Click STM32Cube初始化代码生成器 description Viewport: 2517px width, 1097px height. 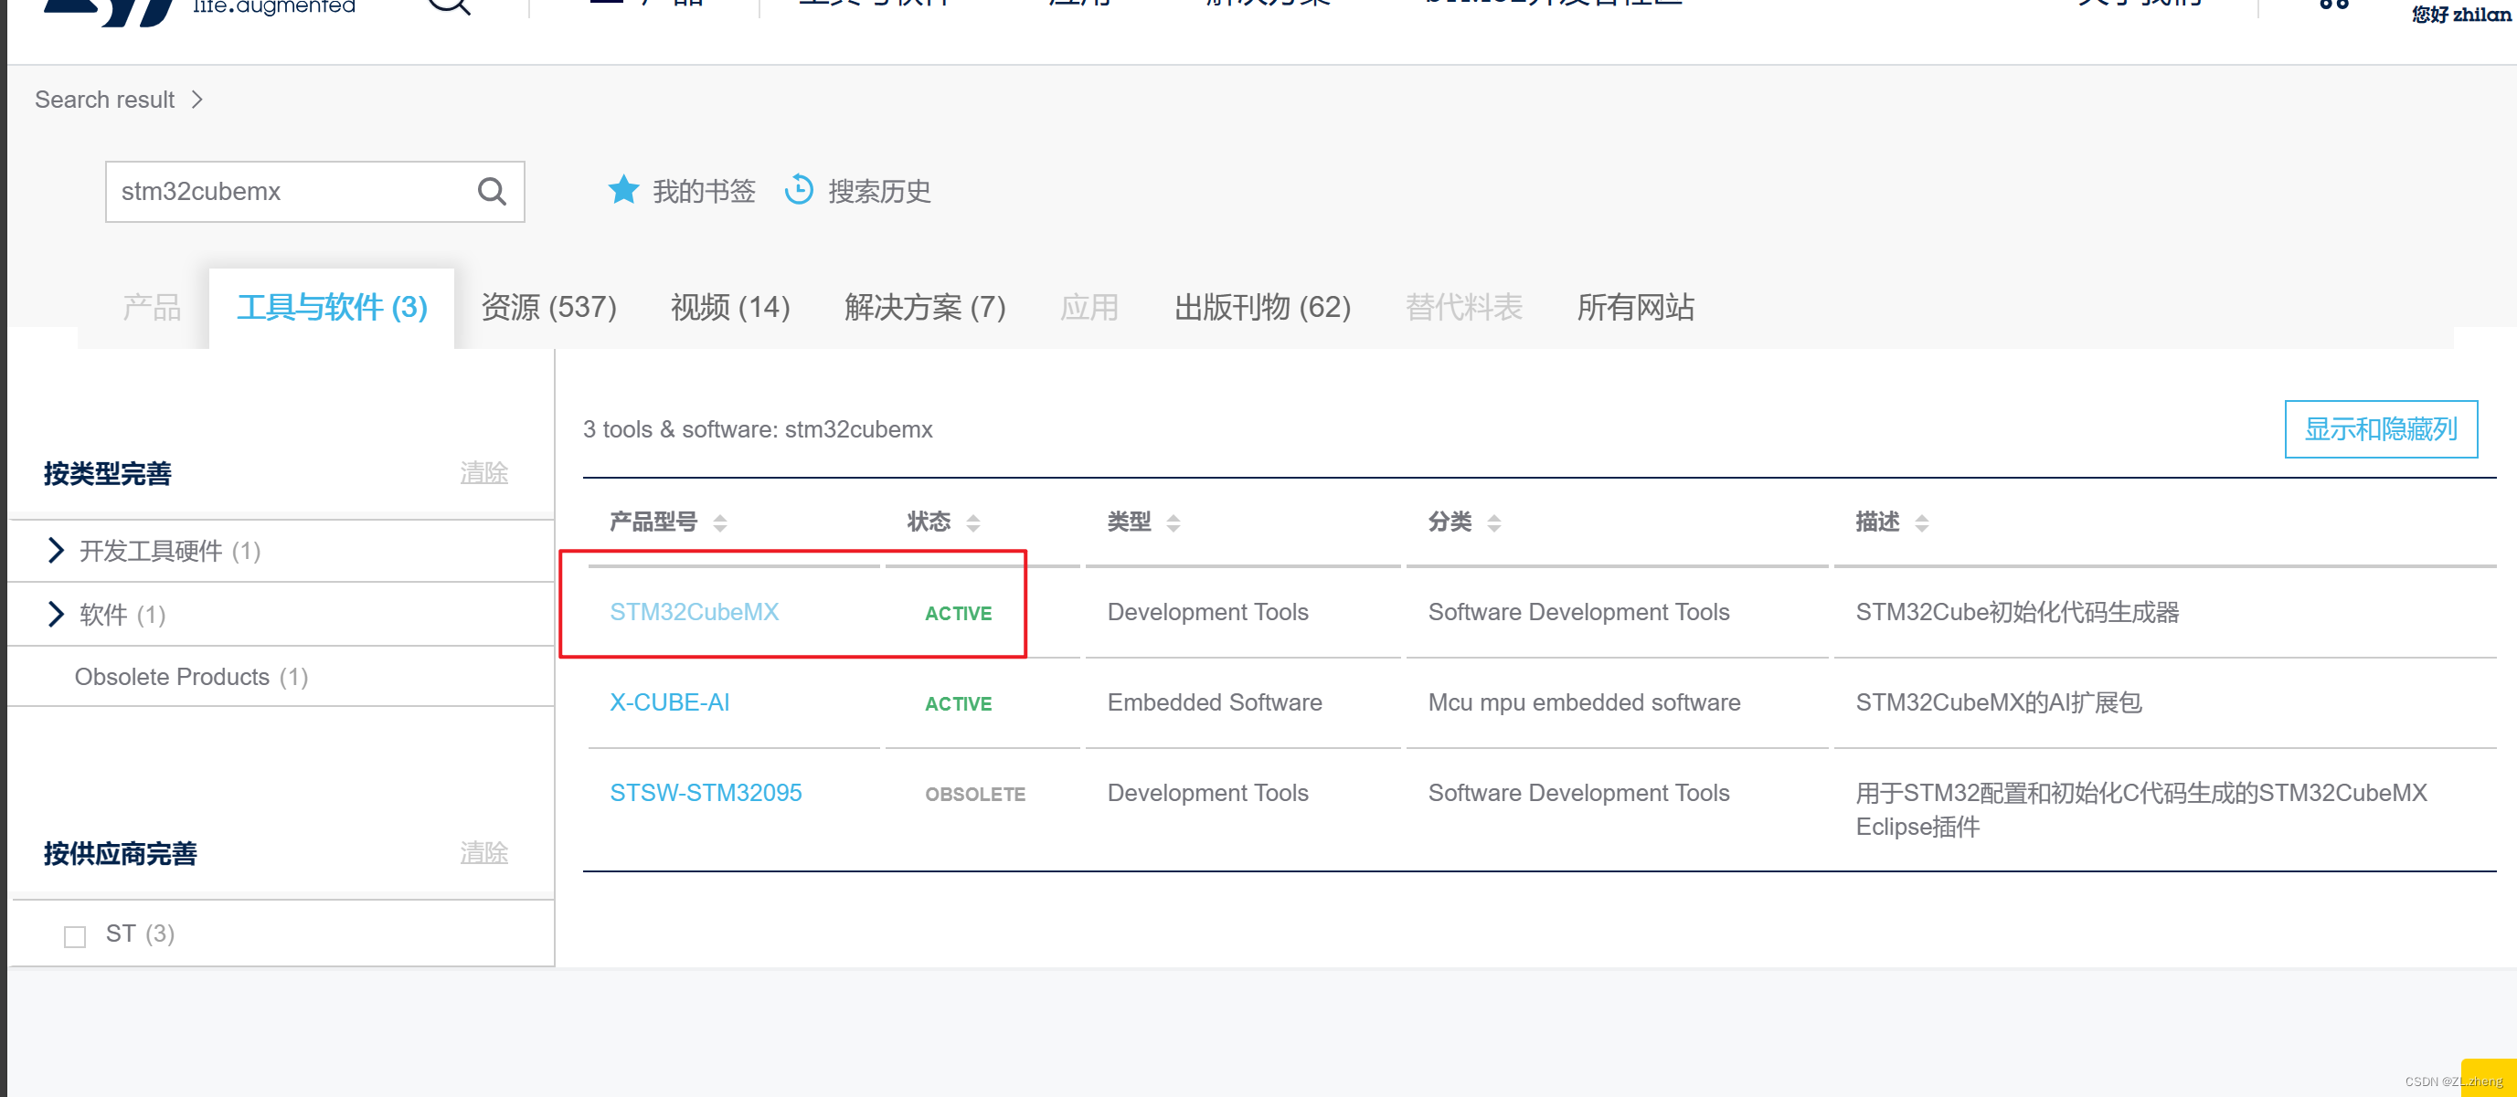[2017, 611]
